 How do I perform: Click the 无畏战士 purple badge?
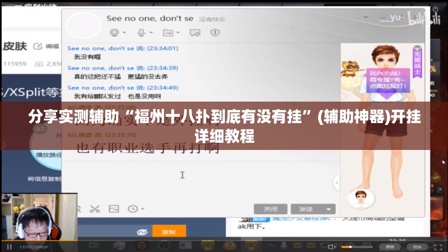418,61
